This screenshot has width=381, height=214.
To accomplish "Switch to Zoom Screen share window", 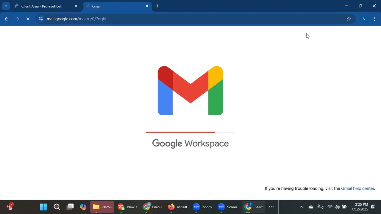I will coord(227,207).
